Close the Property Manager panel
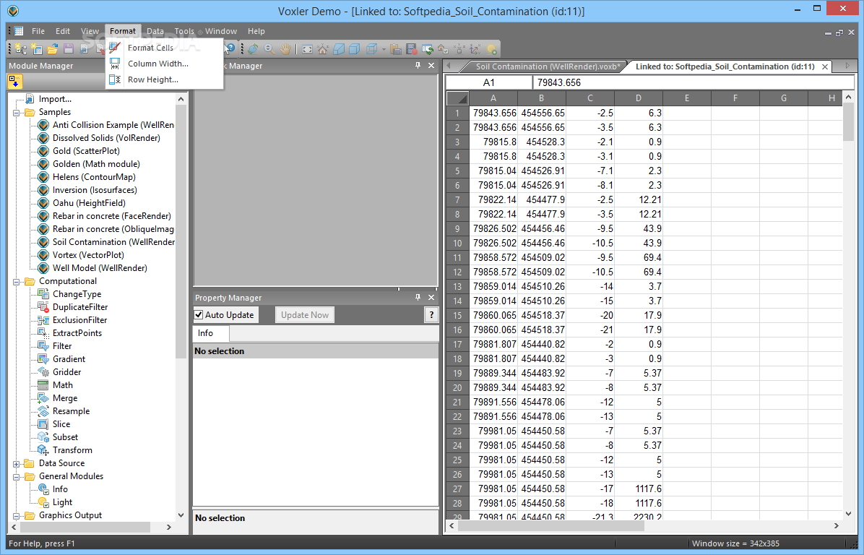This screenshot has height=555, width=864. pos(431,297)
